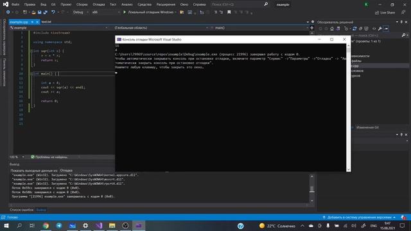The width and height of the screenshot is (411, 231).
Task: Open Telegram from the taskbar
Action: click(59, 225)
